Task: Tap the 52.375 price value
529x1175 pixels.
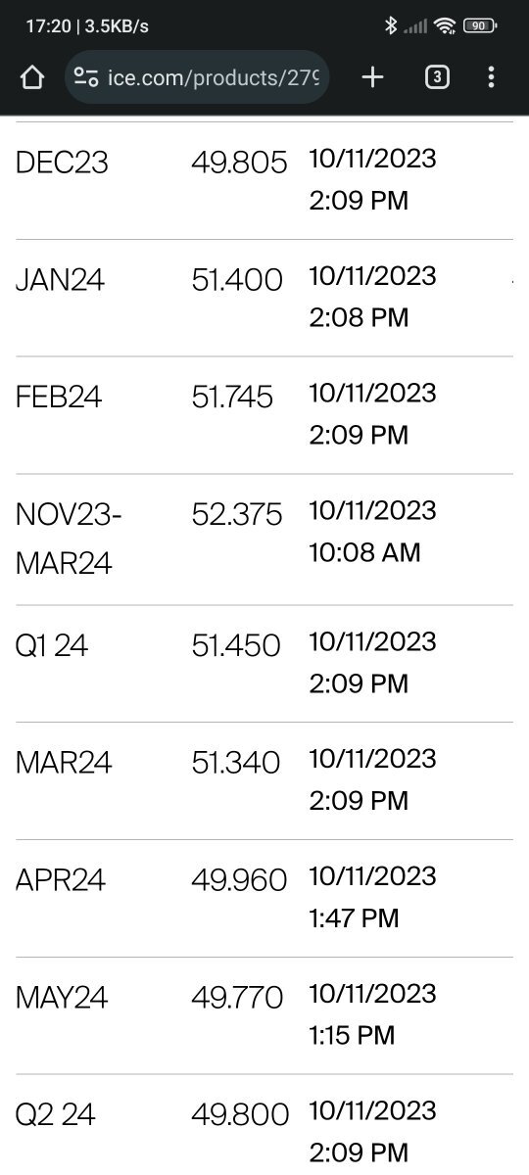Action: coord(237,515)
